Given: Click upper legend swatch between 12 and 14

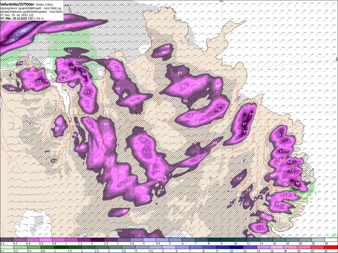Looking at the screenshot, I should (x=253, y=240).
